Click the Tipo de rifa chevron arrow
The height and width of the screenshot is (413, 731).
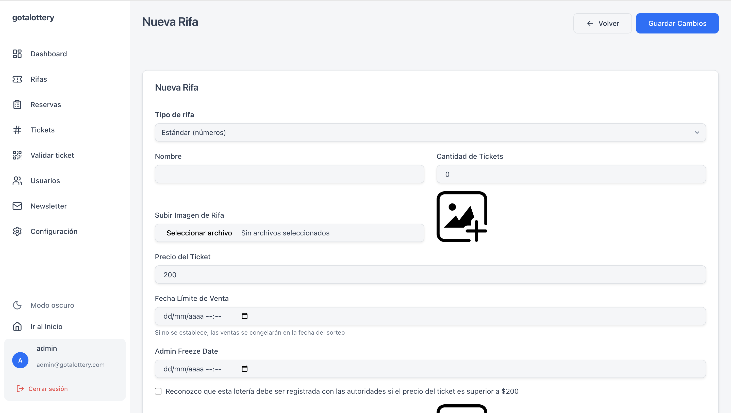(x=697, y=132)
